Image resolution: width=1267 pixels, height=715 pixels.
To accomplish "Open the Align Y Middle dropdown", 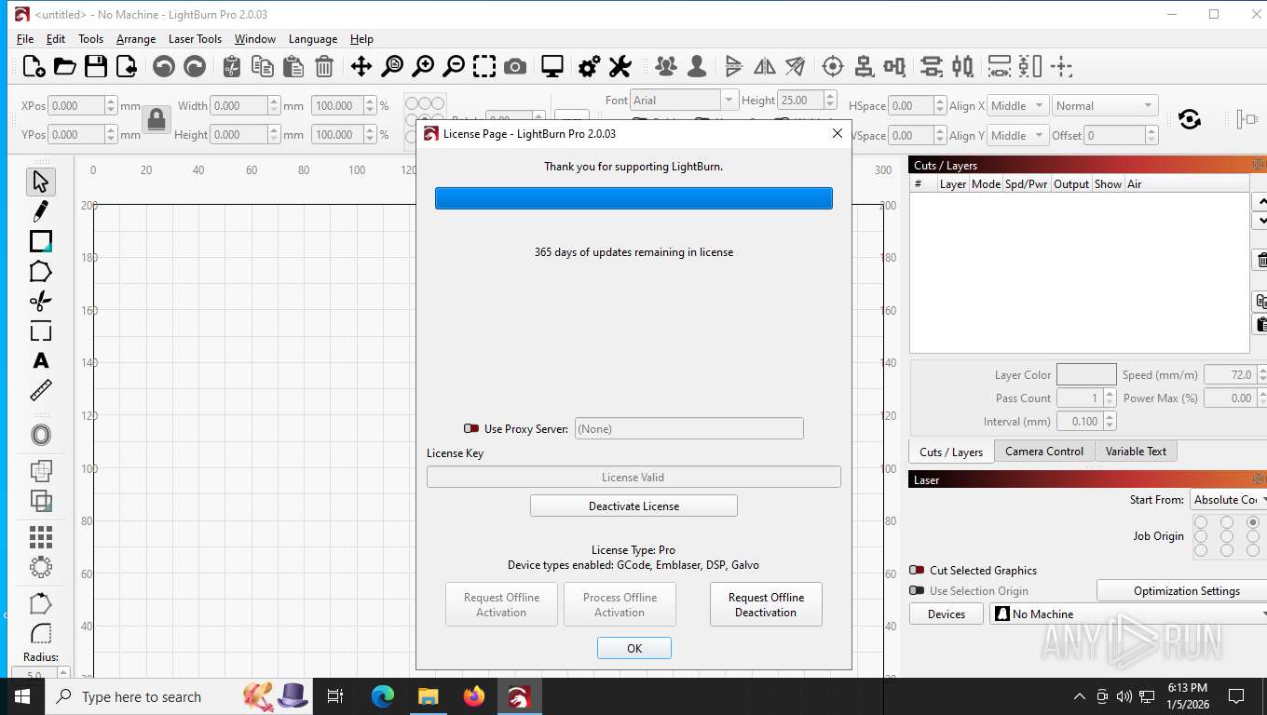I will point(1017,135).
